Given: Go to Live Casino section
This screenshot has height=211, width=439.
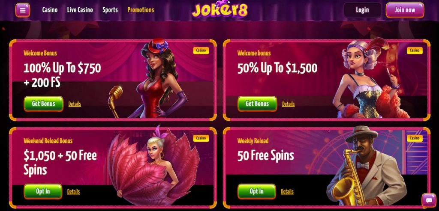Looking at the screenshot, I should tap(80, 10).
